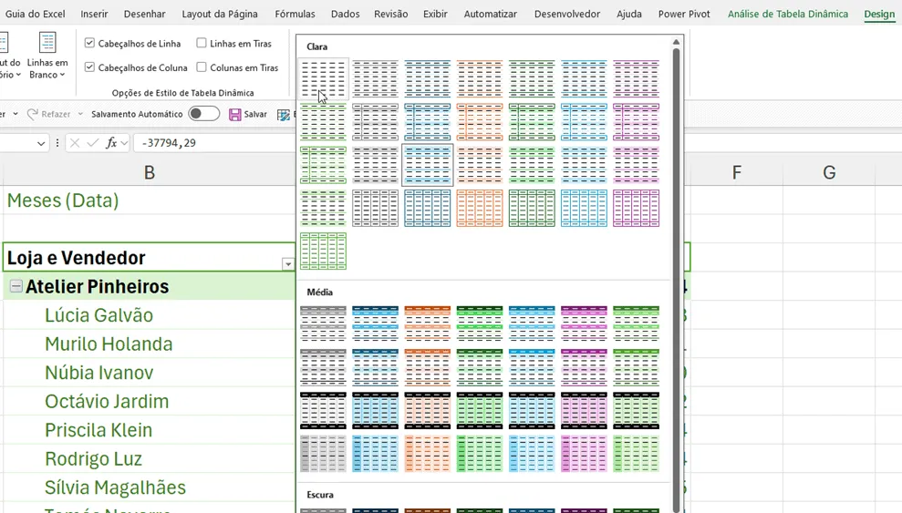The image size is (902, 513).
Task: Click the formula bar cancel X icon
Action: (74, 142)
